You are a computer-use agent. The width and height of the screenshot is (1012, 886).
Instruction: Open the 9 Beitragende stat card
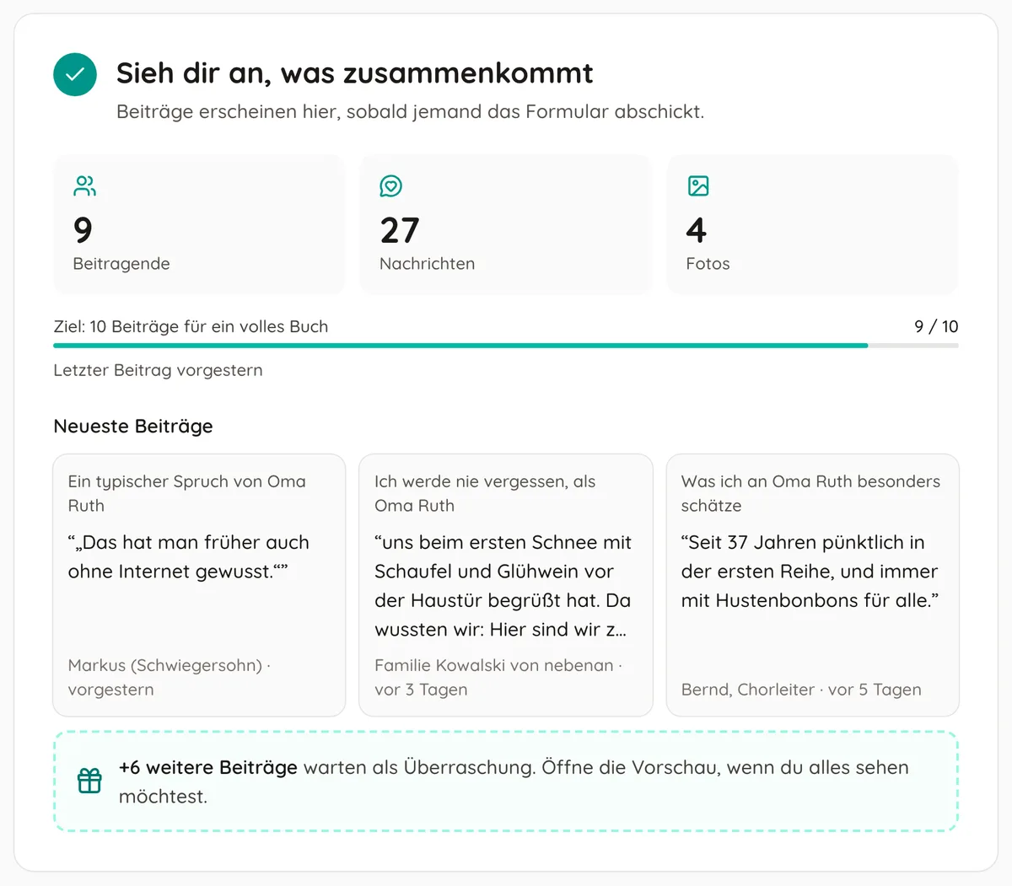click(199, 224)
